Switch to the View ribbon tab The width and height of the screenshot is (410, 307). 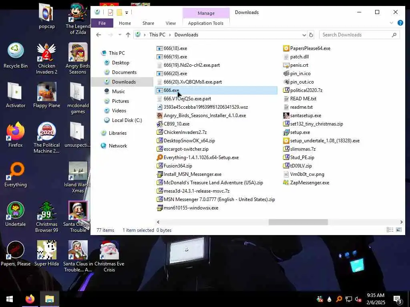171,23
